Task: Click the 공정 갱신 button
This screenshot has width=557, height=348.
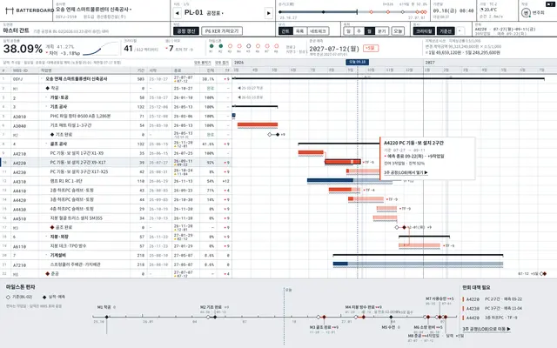Action: pyautogui.click(x=186, y=31)
